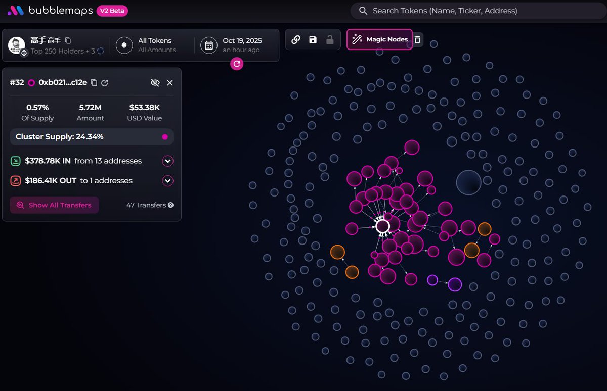This screenshot has height=391, width=607.
Task: Open wallet address in external explorer
Action: click(105, 83)
